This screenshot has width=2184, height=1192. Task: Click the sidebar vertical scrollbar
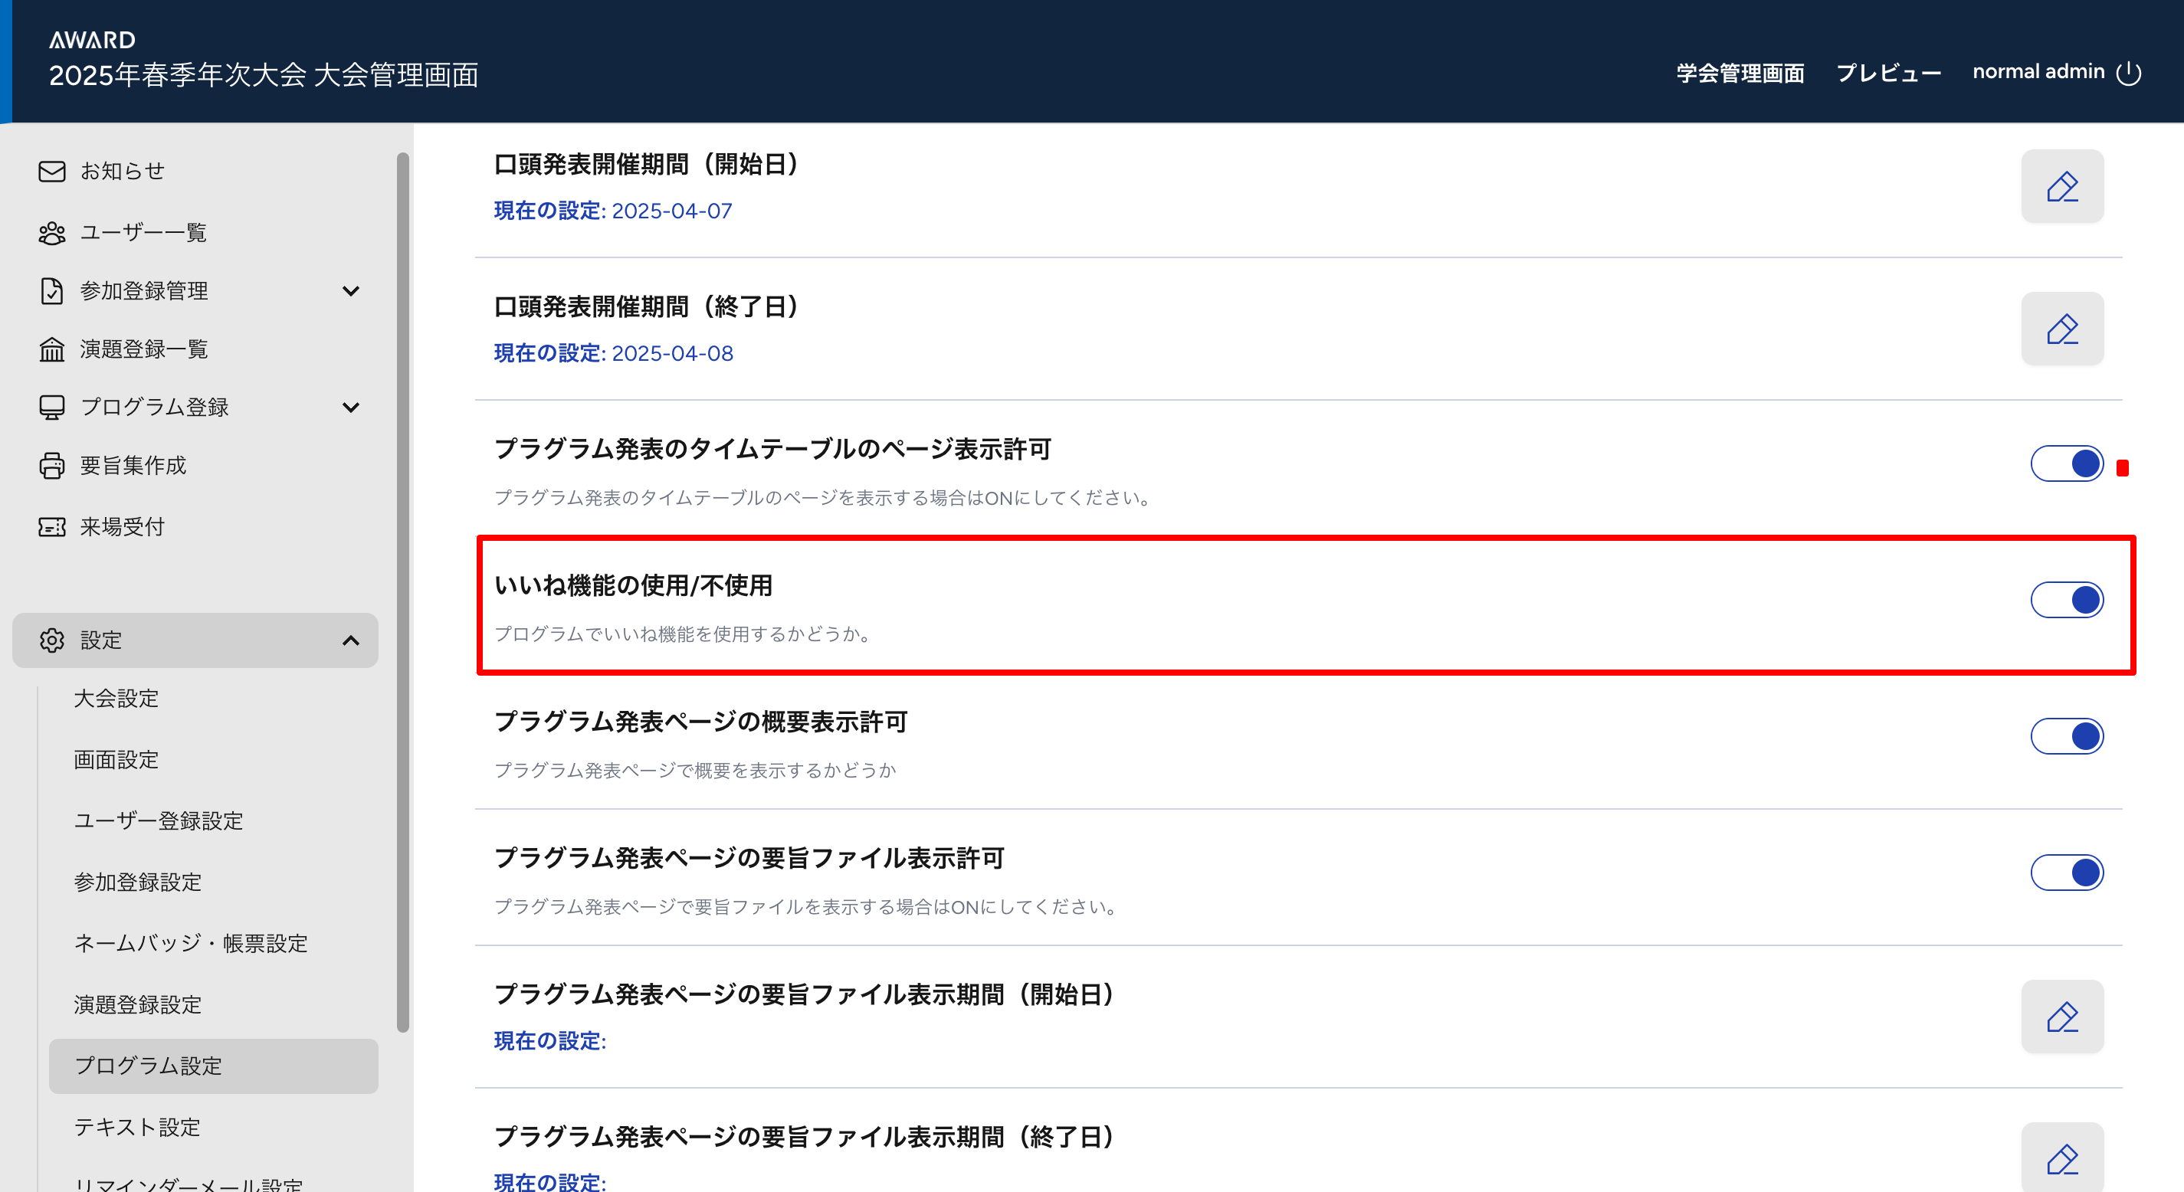(x=403, y=594)
